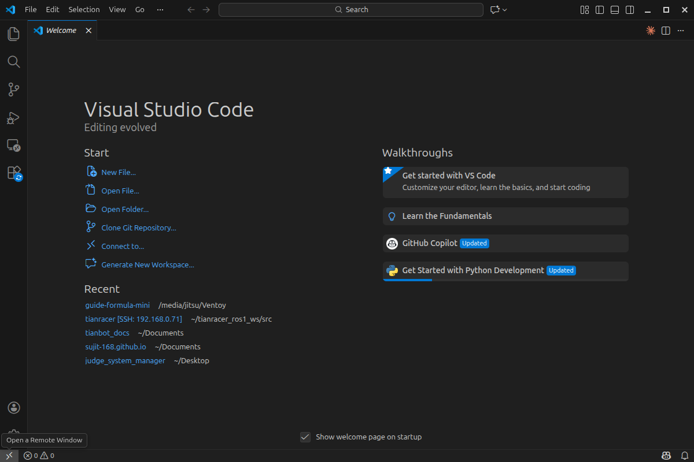694x462 pixels.
Task: Open the Explorer view in activity bar
Action: (x=13, y=34)
